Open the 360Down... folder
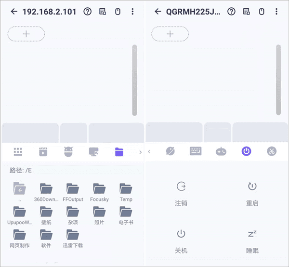This screenshot has width=289, height=267. (46, 192)
